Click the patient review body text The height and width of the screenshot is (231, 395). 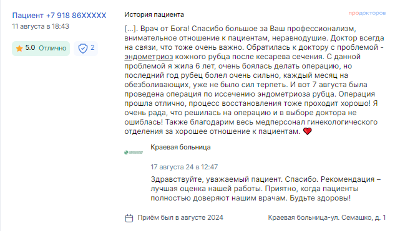(255, 80)
